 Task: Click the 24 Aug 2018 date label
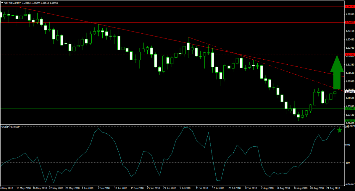pos(333,188)
